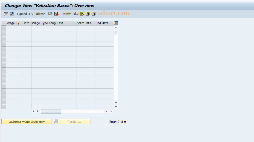254x142 pixels.
Task: Click the top up arrow of the vertical scrollbar
Action: coord(116,28)
